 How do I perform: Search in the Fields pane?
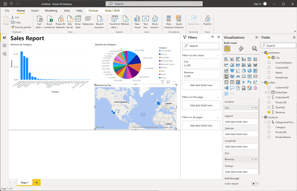pyautogui.click(x=278, y=46)
